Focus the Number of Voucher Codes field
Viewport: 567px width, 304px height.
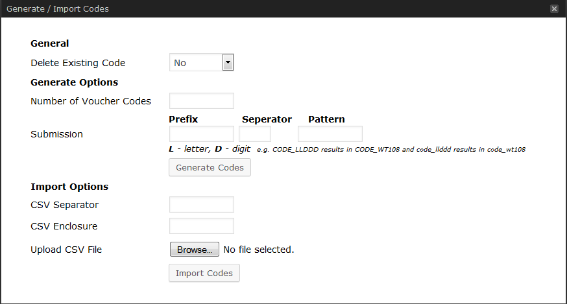[x=201, y=101]
